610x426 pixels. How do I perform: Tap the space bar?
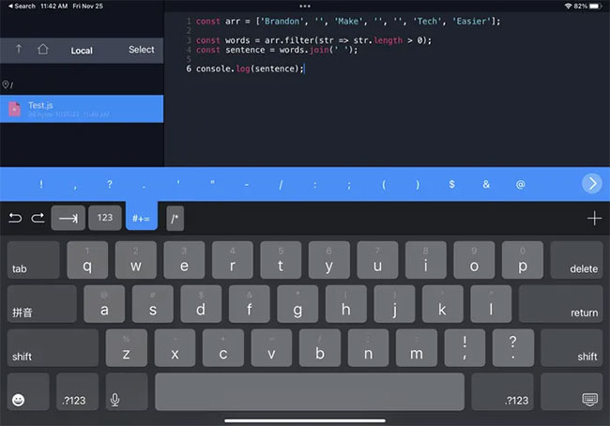pos(310,392)
